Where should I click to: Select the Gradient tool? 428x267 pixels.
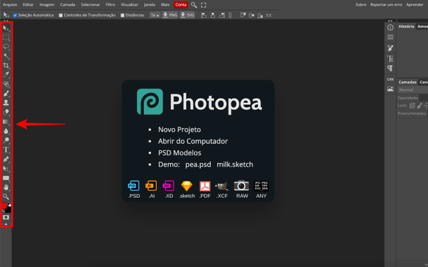(6, 122)
